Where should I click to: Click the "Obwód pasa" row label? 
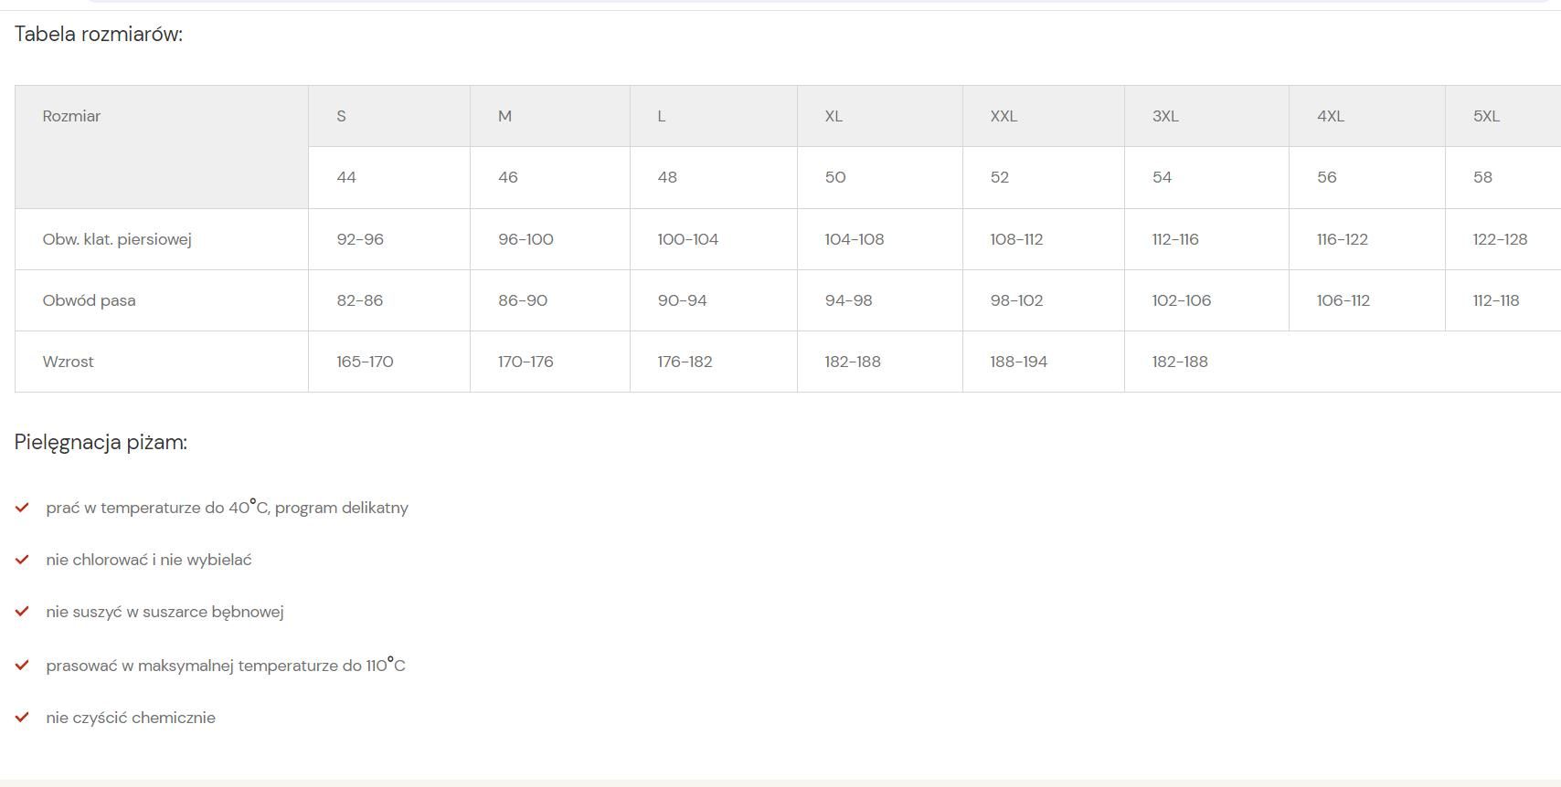89,300
